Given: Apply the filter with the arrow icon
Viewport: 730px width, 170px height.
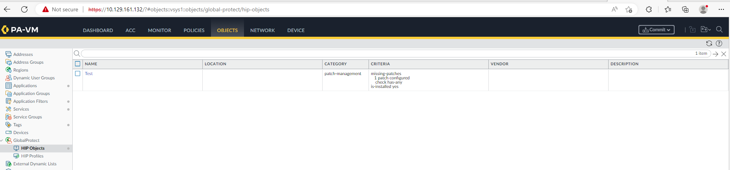Looking at the screenshot, I should click(715, 54).
